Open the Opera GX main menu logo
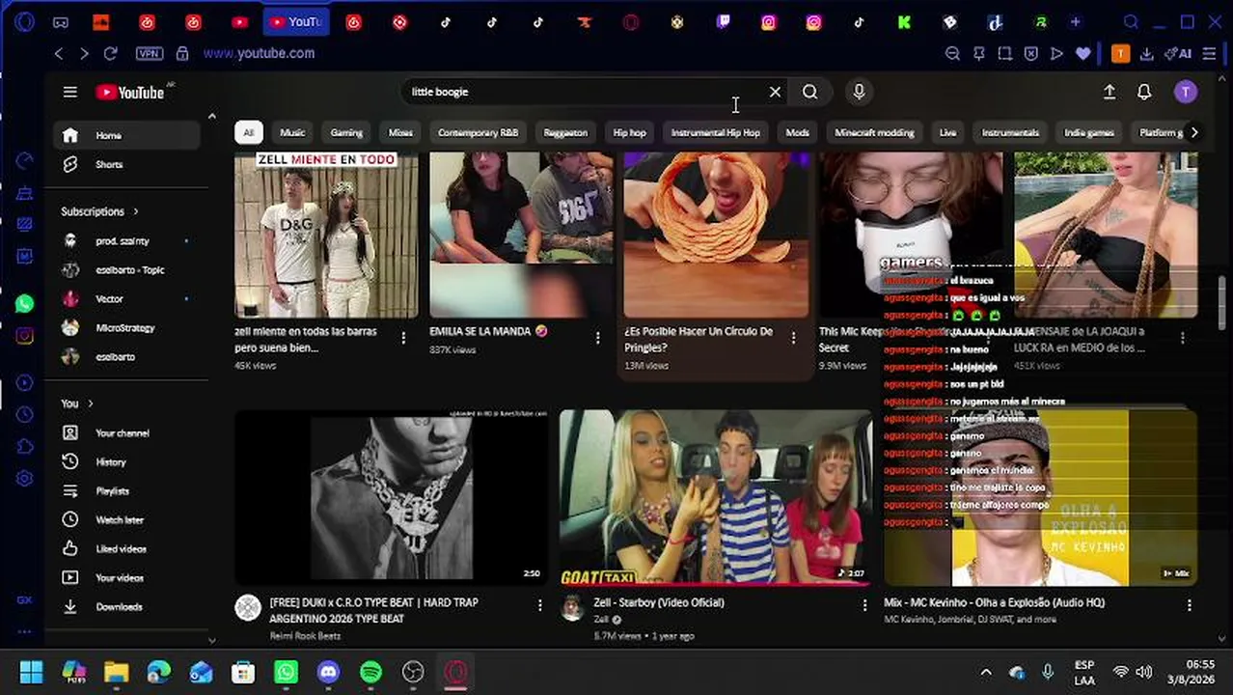The height and width of the screenshot is (695, 1233). (x=25, y=22)
